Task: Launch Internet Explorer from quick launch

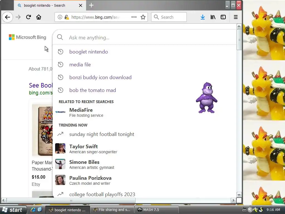Action: coord(33,210)
